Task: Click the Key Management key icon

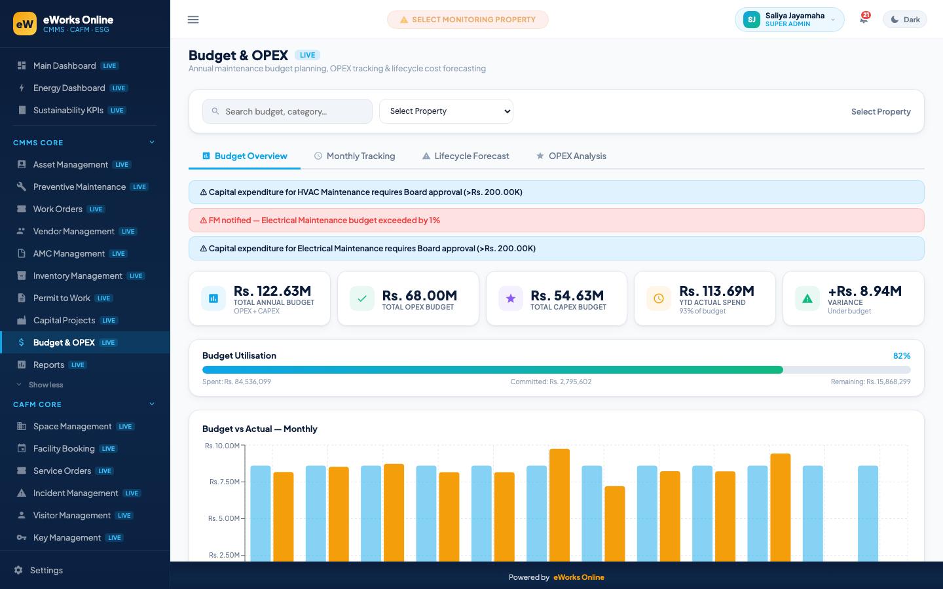Action: pos(22,537)
